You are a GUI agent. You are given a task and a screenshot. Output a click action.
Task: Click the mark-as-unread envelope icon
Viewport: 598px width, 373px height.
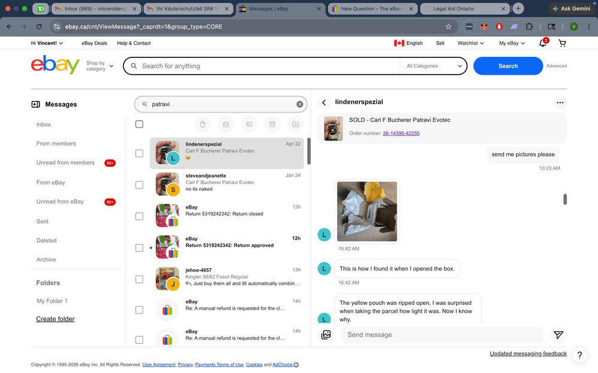click(249, 124)
